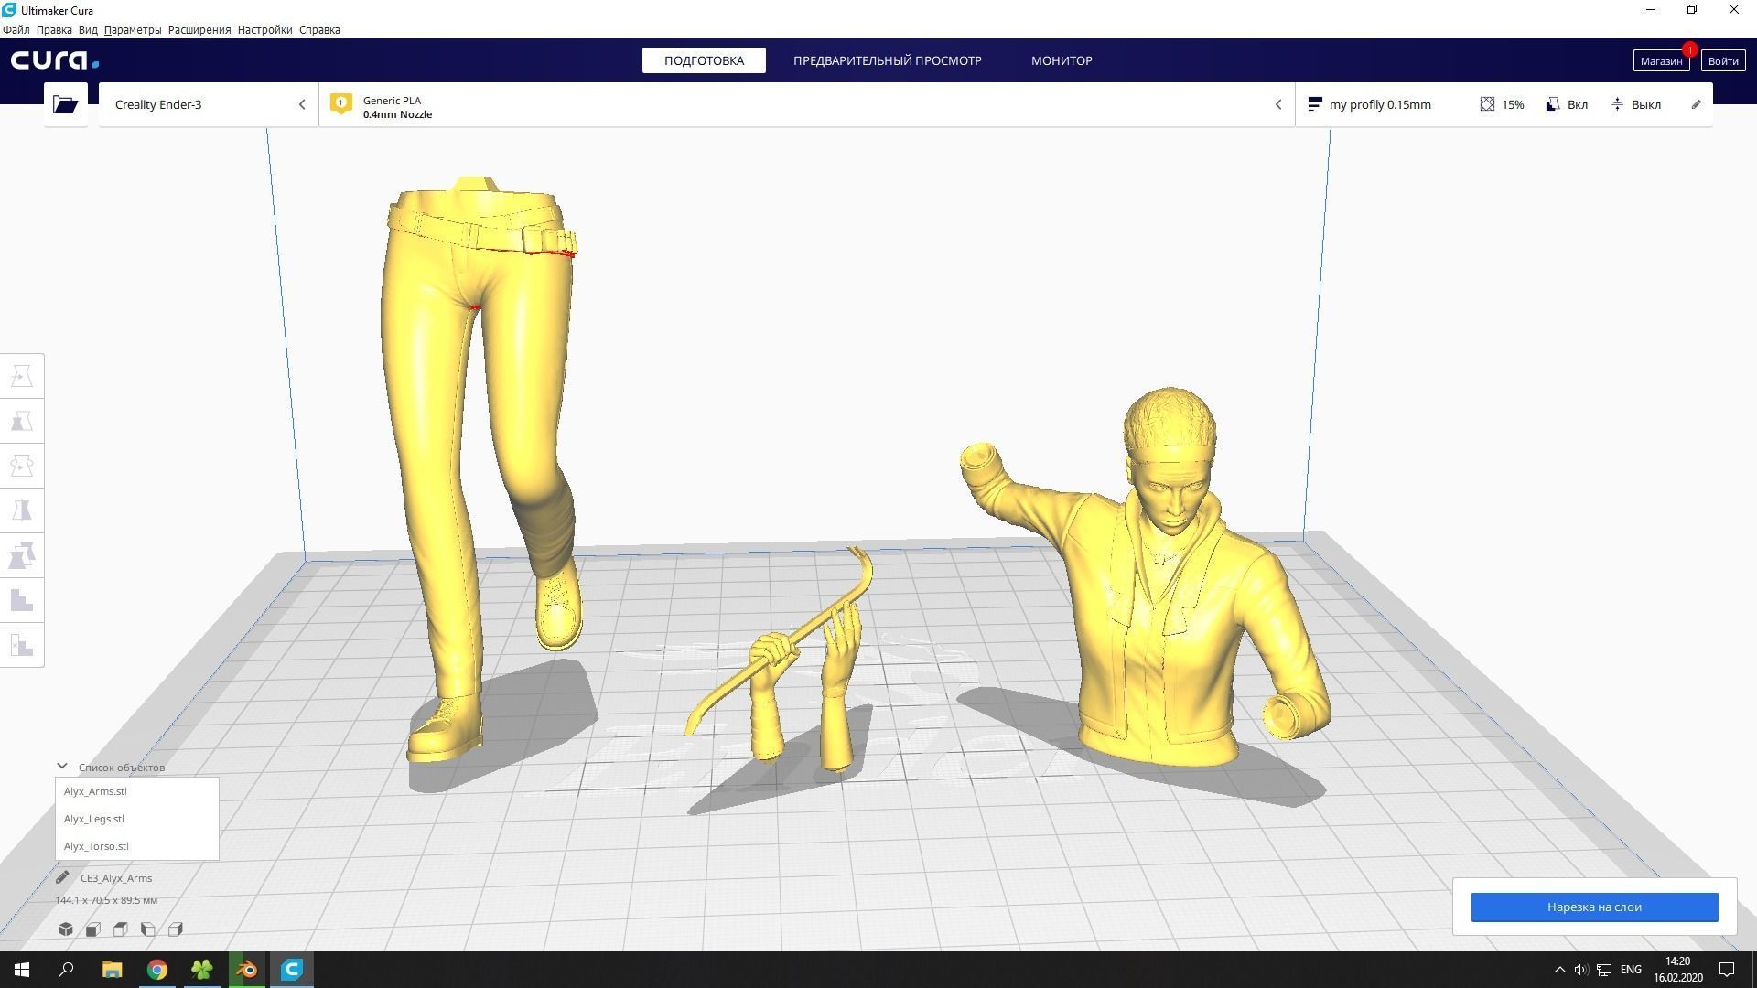Expand the Generic PLA material panel
This screenshot has height=988, width=1757.
pyautogui.click(x=806, y=104)
